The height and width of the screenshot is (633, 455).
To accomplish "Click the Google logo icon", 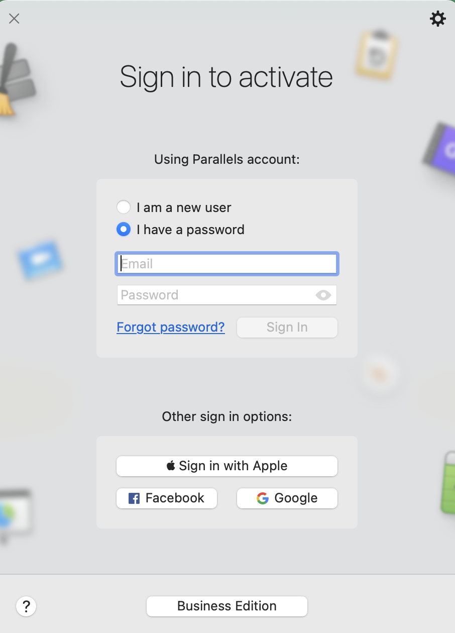I will tap(262, 498).
